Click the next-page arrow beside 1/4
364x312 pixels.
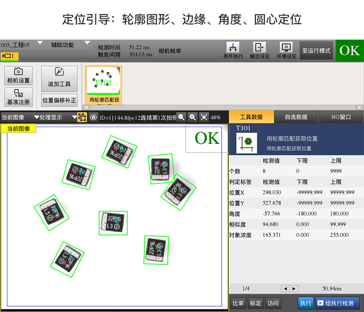293,288
